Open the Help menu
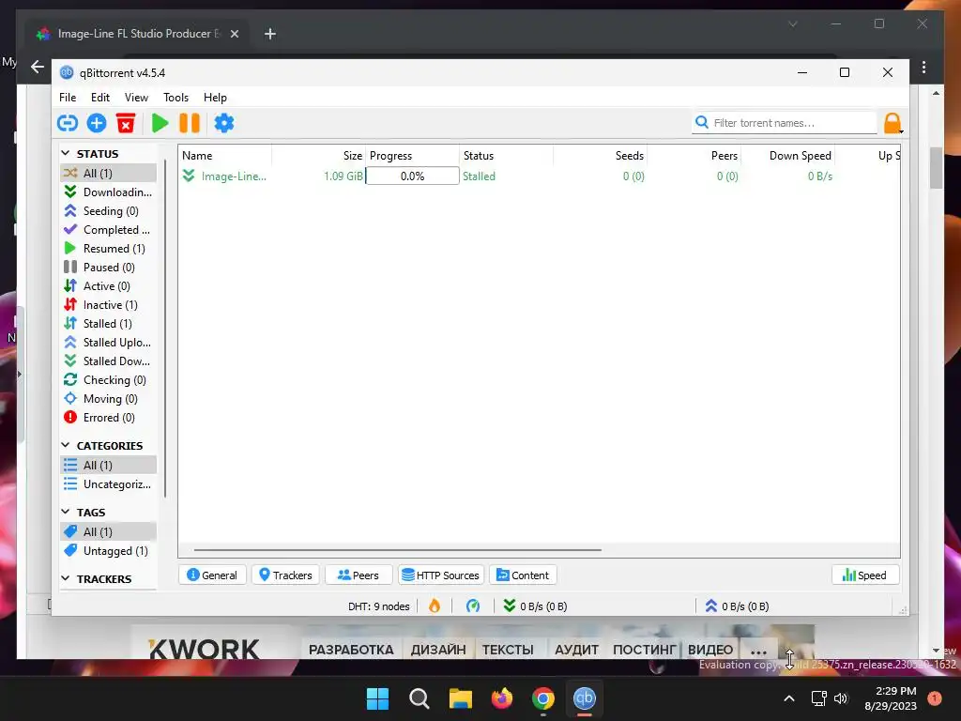The image size is (961, 721). (x=215, y=98)
